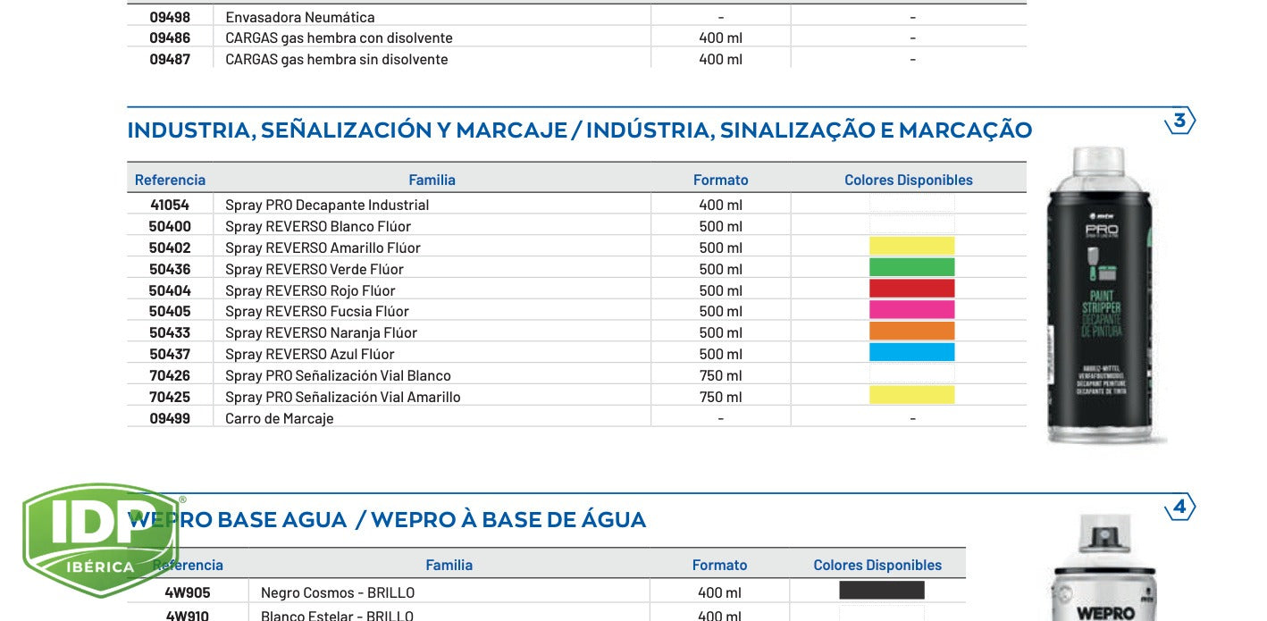Click blue swatch for REVERSO Azul Flúor
Viewport: 1267px width, 621px height.
point(911,353)
